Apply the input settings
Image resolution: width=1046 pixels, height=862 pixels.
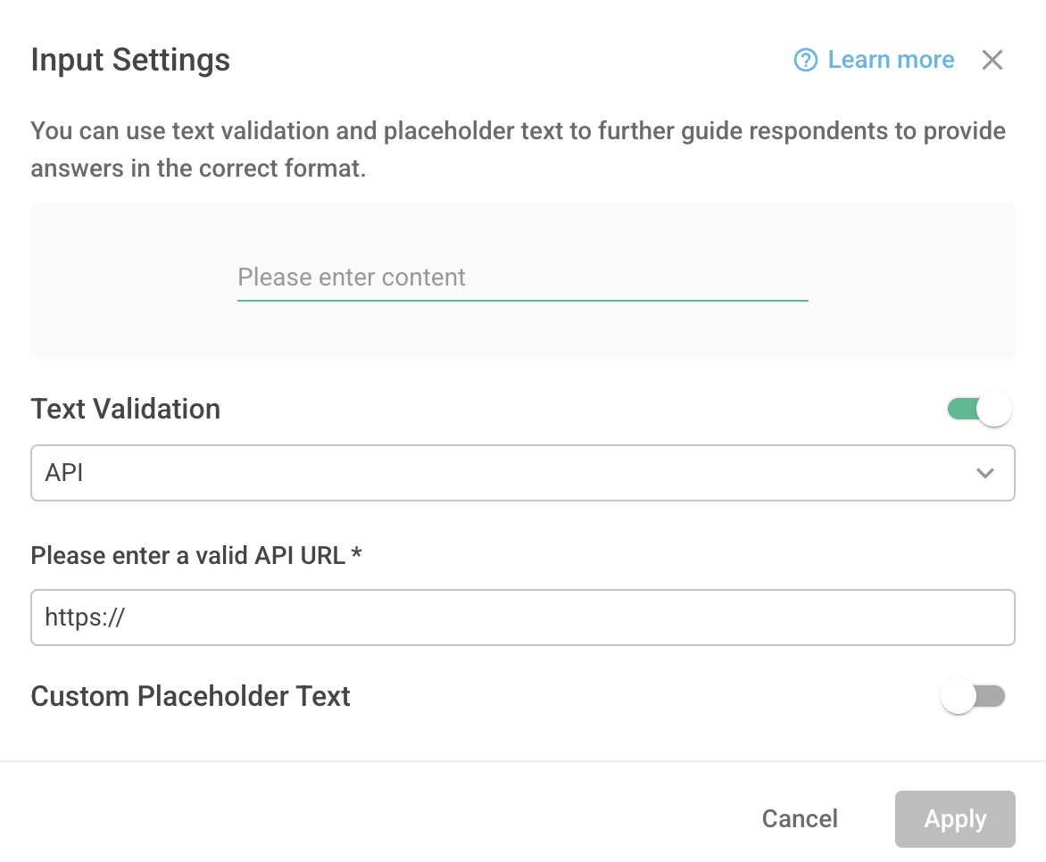[954, 818]
